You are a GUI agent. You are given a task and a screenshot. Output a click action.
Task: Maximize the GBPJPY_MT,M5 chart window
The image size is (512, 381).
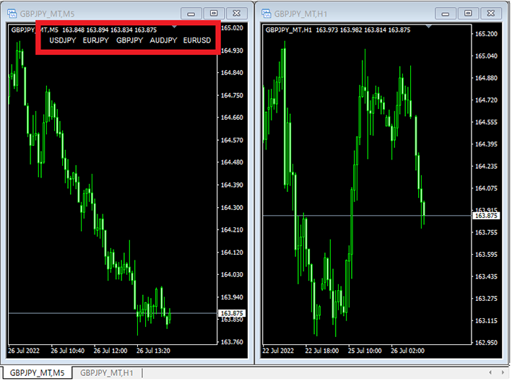(x=214, y=14)
